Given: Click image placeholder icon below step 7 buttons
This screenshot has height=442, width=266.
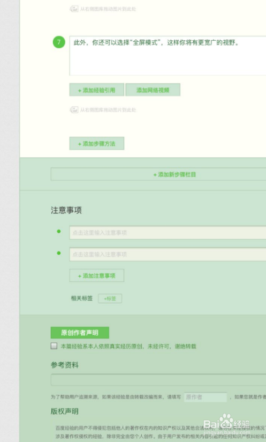Looking at the screenshot, I should point(74,109).
